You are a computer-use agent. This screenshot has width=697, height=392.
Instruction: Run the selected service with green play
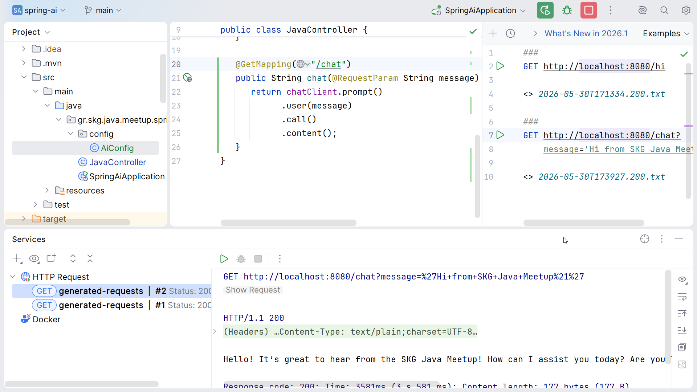point(224,259)
